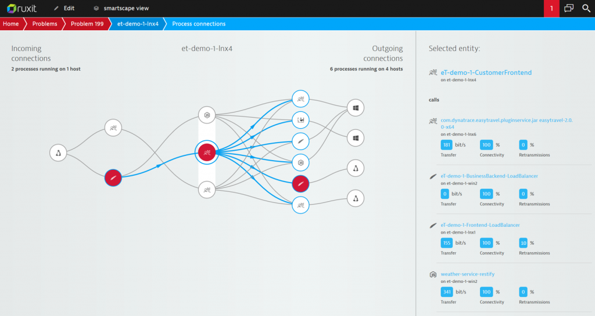Click the '2 processes running on 1 host' text
Screen dimensions: 595x316
tap(46, 69)
